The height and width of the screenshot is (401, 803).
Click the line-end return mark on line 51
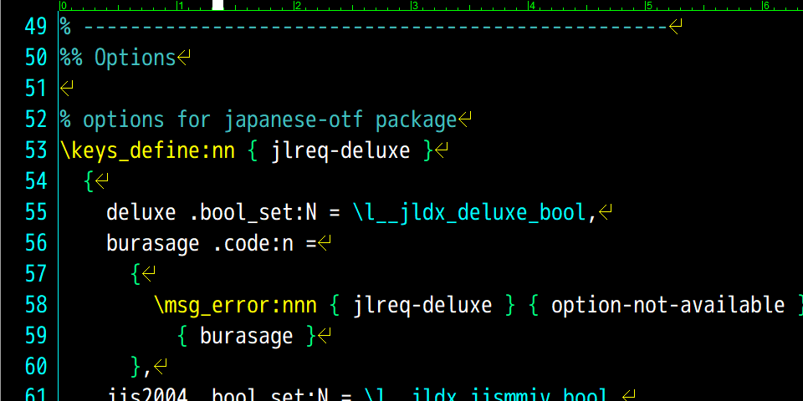(x=67, y=89)
